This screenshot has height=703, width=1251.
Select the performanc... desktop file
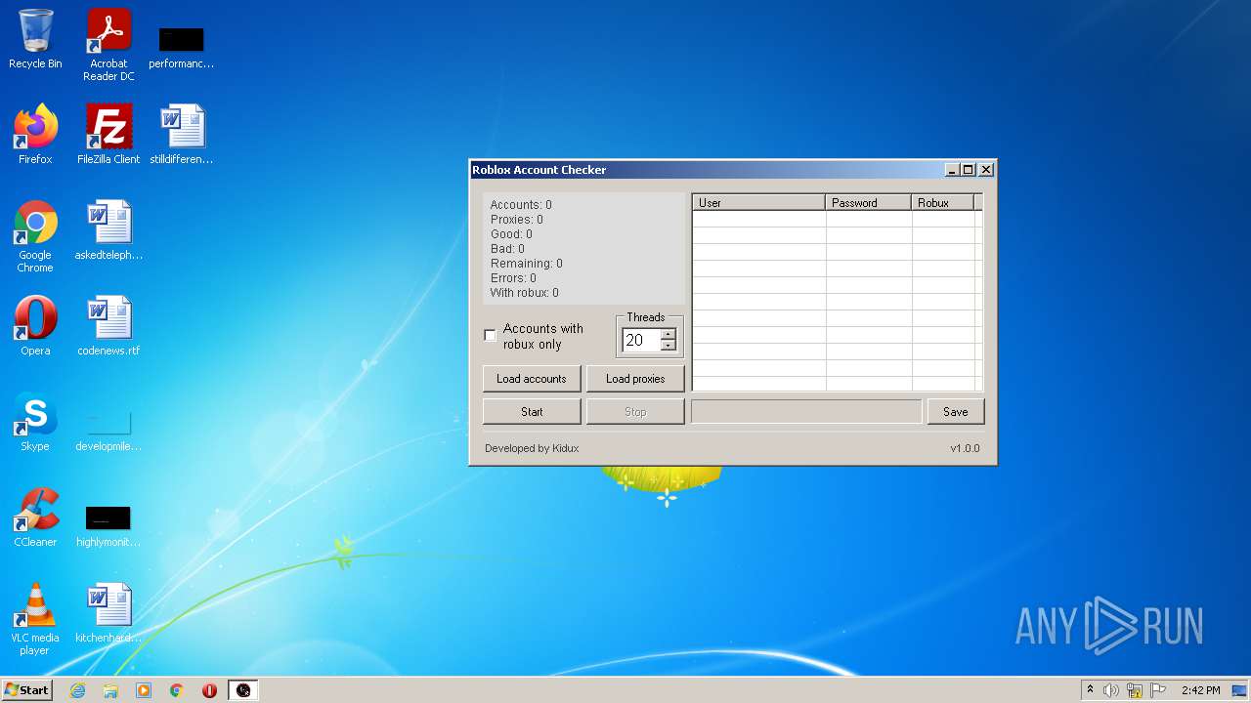pos(182,47)
